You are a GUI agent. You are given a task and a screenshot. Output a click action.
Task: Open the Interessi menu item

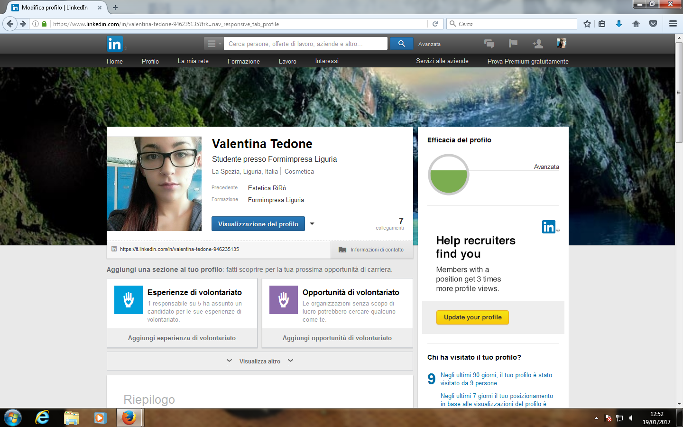327,61
